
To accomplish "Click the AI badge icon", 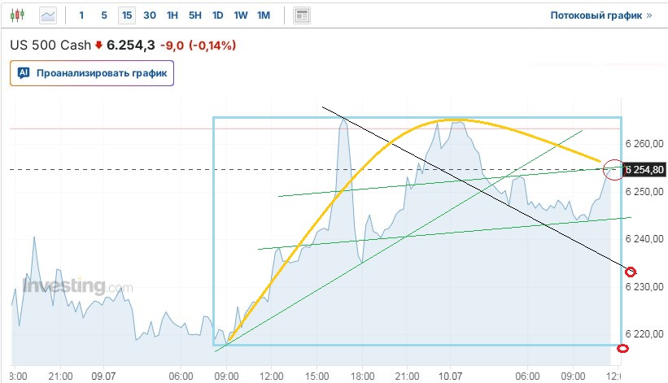I will click(x=24, y=73).
